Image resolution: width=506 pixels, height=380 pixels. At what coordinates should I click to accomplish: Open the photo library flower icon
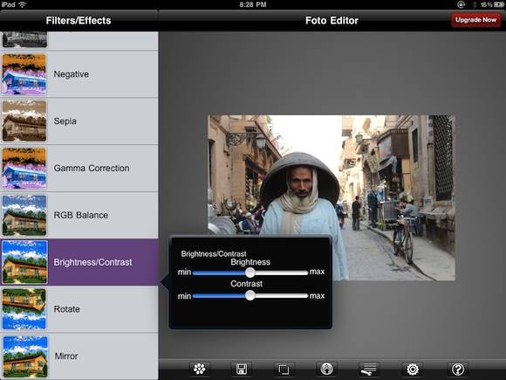pos(199,369)
